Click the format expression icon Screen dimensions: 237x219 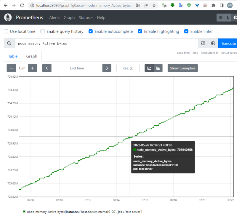tap(203, 43)
